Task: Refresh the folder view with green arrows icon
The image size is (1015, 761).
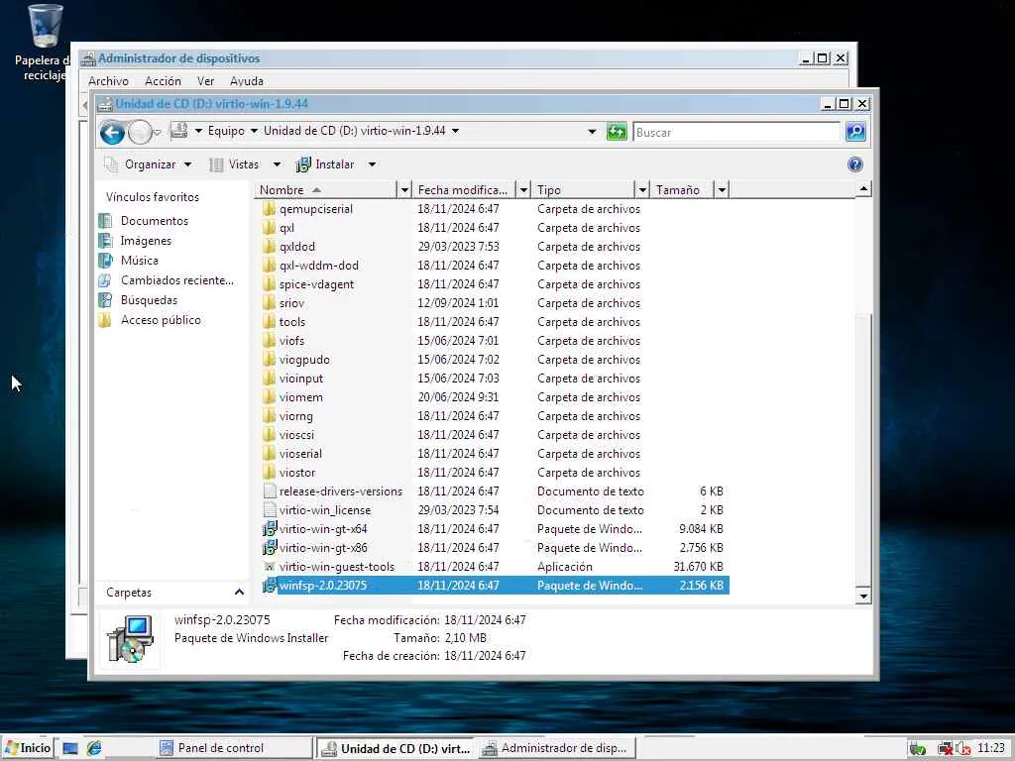Action: pyautogui.click(x=617, y=132)
